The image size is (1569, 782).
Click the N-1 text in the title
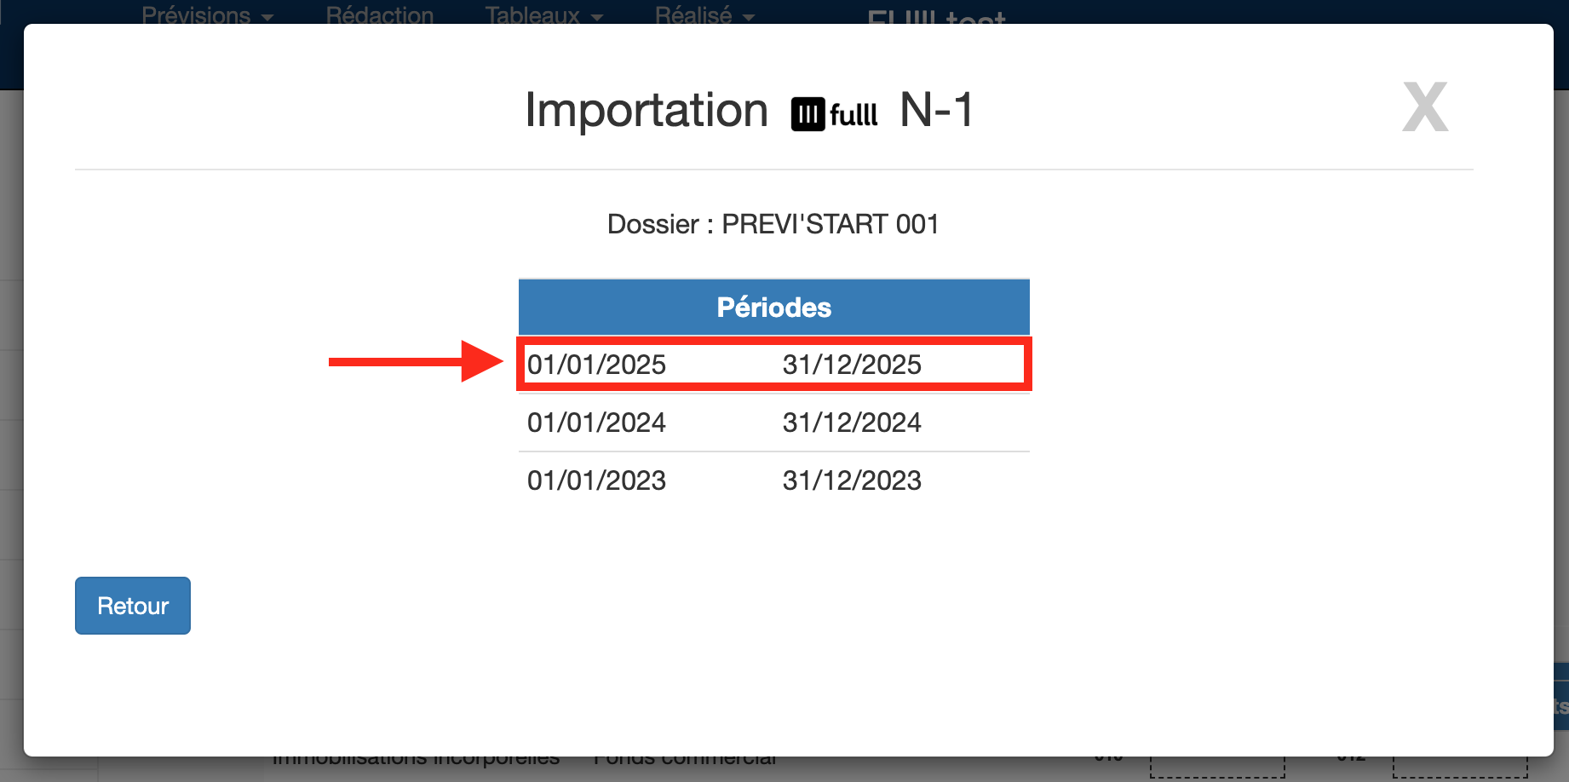(x=936, y=110)
